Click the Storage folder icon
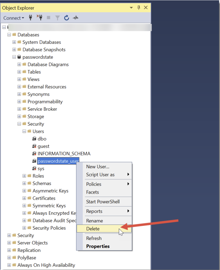This screenshot has width=220, height=270. [x=24, y=116]
